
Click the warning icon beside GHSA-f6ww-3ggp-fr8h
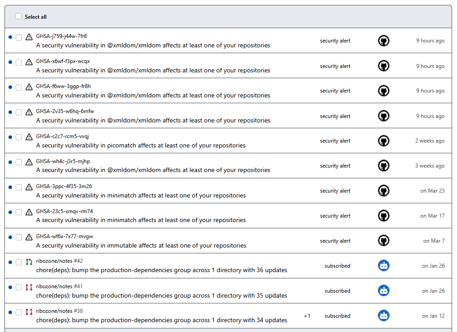click(29, 87)
